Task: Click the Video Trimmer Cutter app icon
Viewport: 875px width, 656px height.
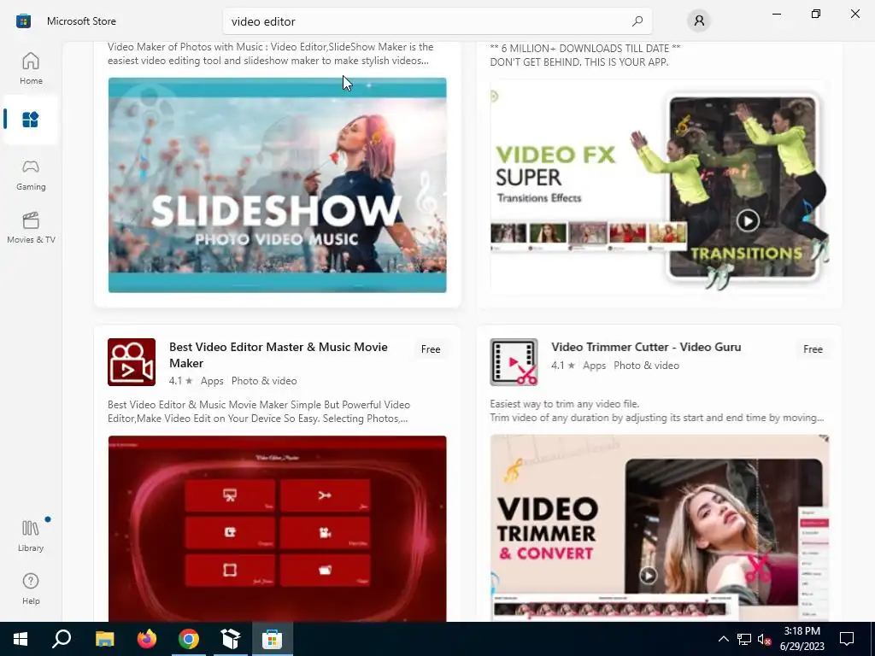Action: tap(514, 362)
